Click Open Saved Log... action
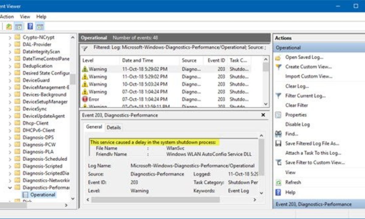 (x=304, y=57)
